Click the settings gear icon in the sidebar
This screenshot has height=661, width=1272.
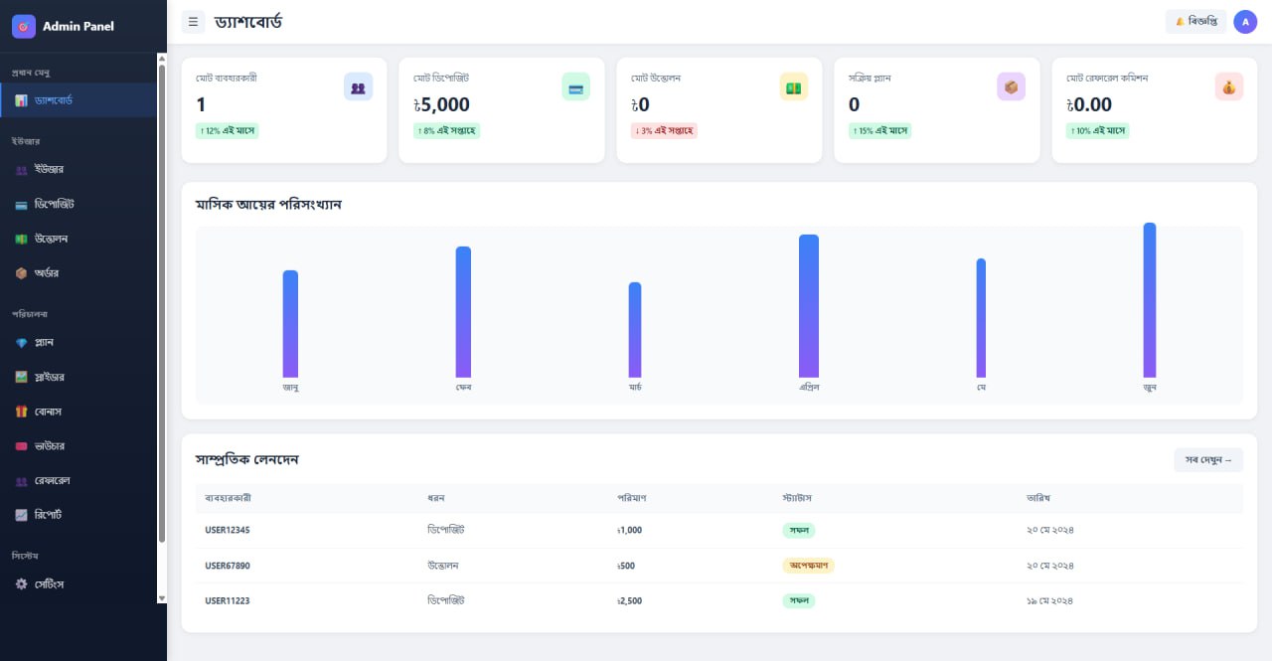(21, 584)
